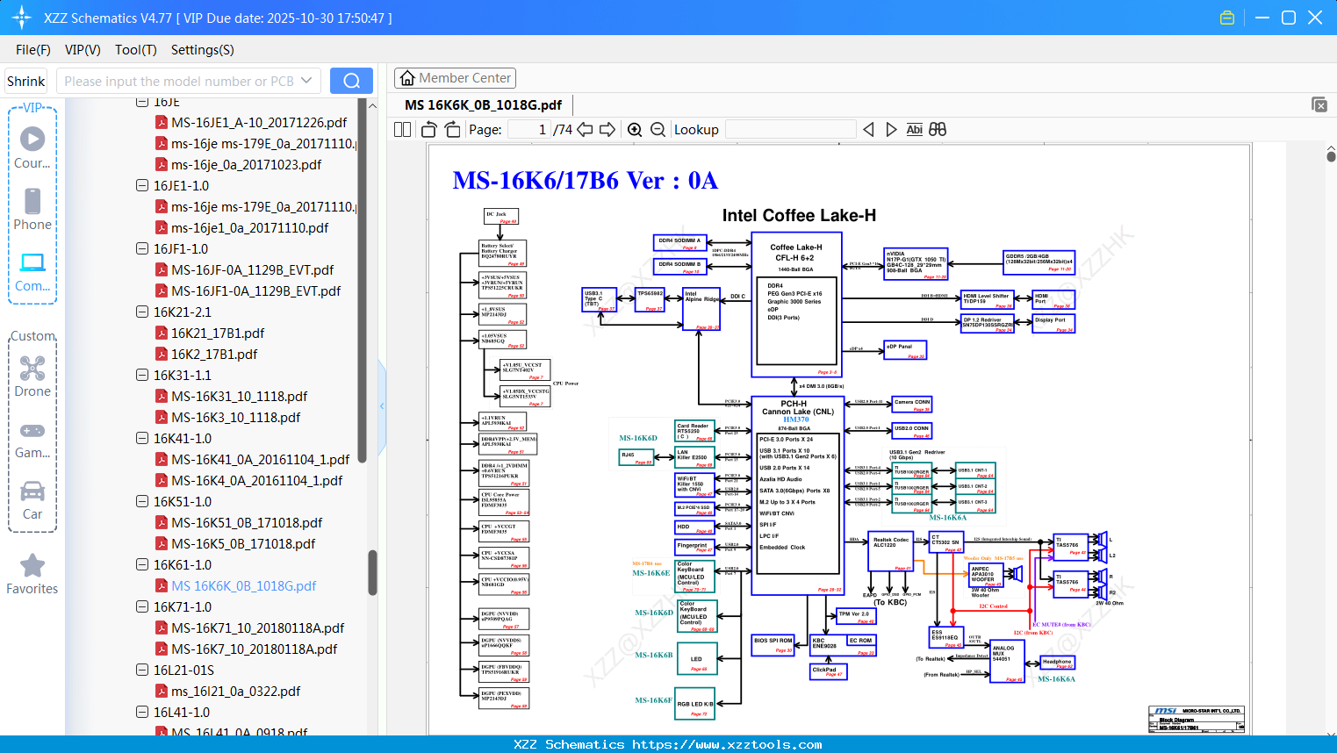Open the Drone category
The image size is (1337, 753).
click(32, 376)
